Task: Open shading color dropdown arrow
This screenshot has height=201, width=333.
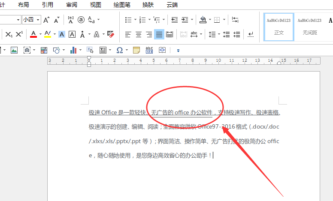Action: tap(210, 20)
